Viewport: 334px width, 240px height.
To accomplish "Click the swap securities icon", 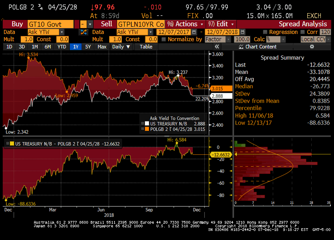I will coord(83,32).
